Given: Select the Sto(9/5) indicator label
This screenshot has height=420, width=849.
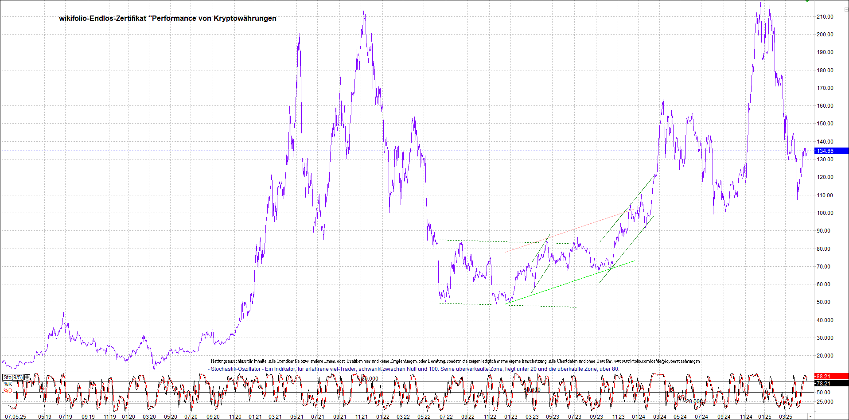Looking at the screenshot, I should [x=13, y=377].
